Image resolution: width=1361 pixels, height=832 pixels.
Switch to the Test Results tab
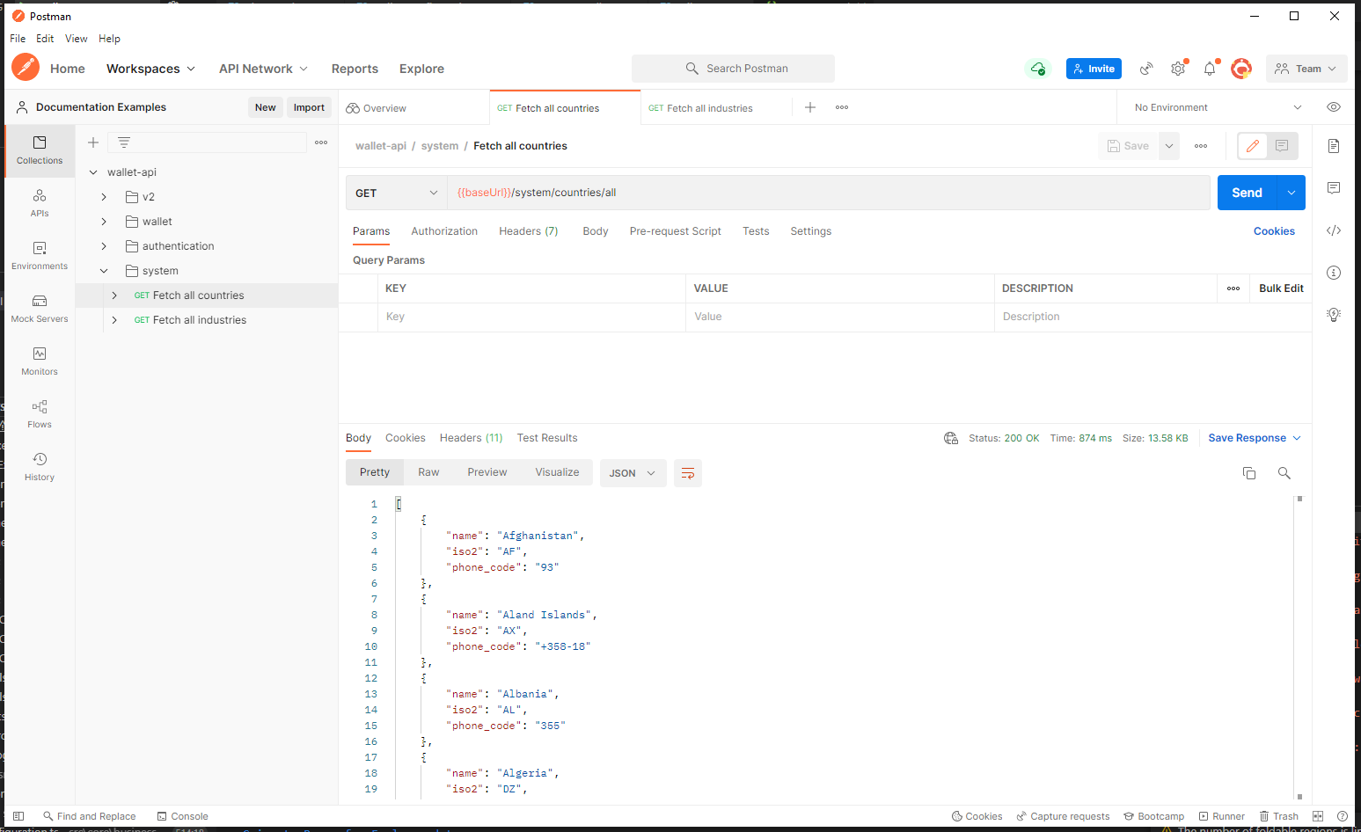click(547, 438)
